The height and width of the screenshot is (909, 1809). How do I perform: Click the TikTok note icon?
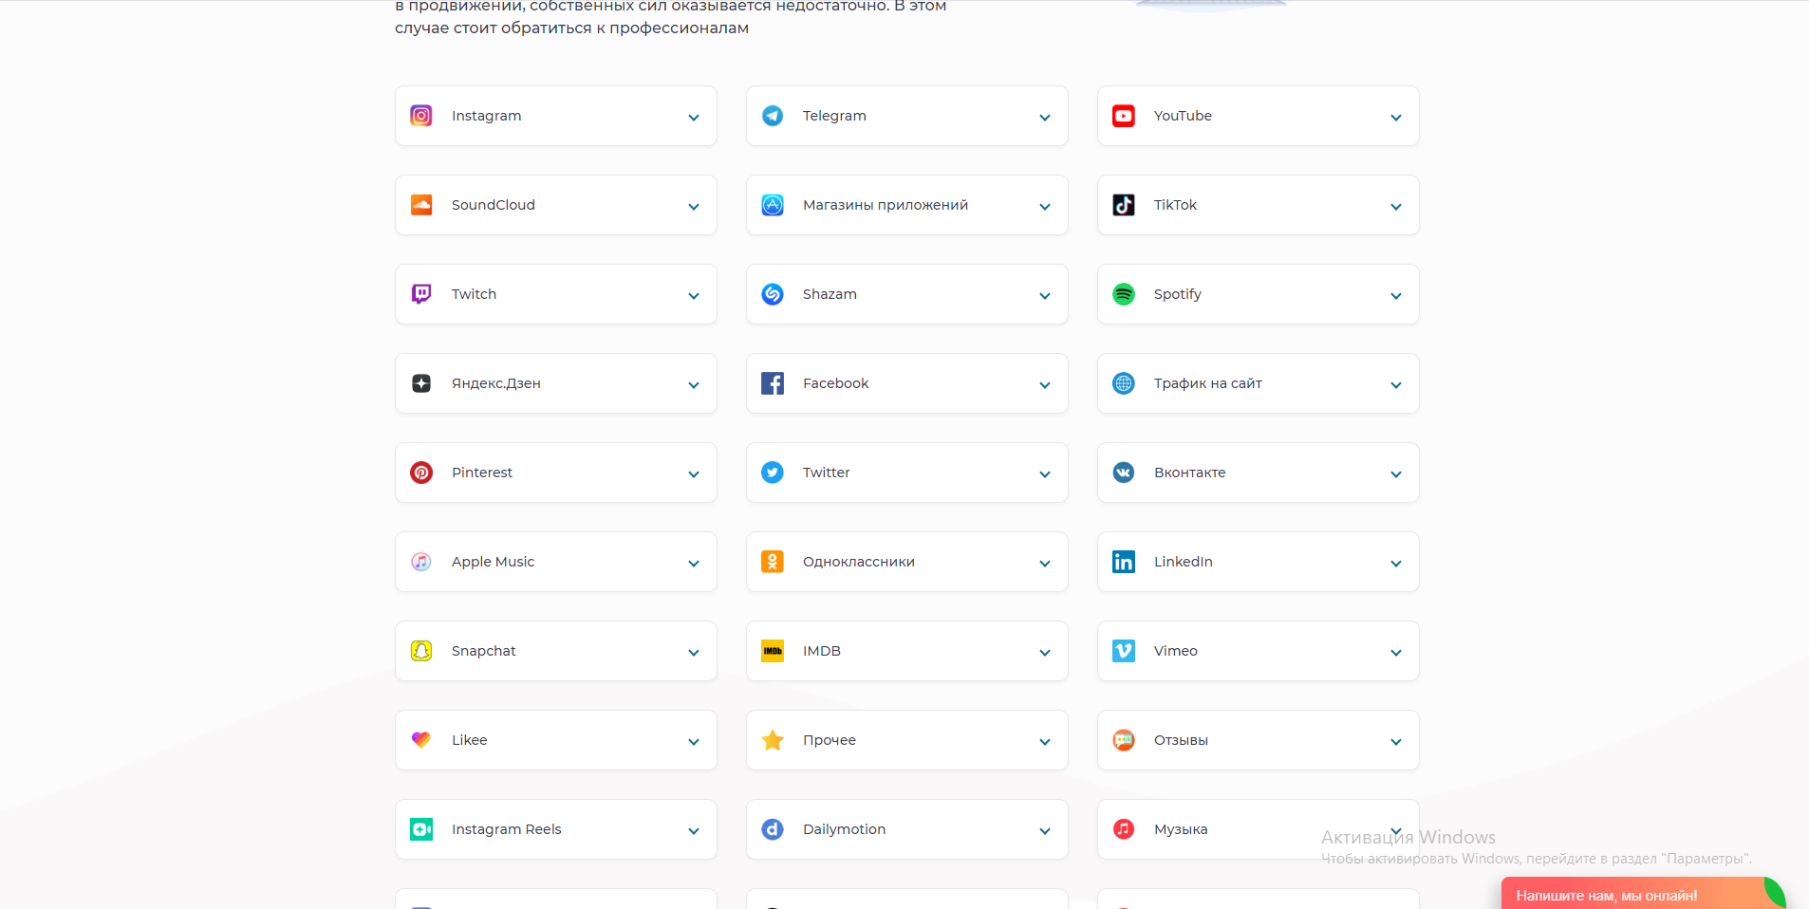click(1124, 205)
